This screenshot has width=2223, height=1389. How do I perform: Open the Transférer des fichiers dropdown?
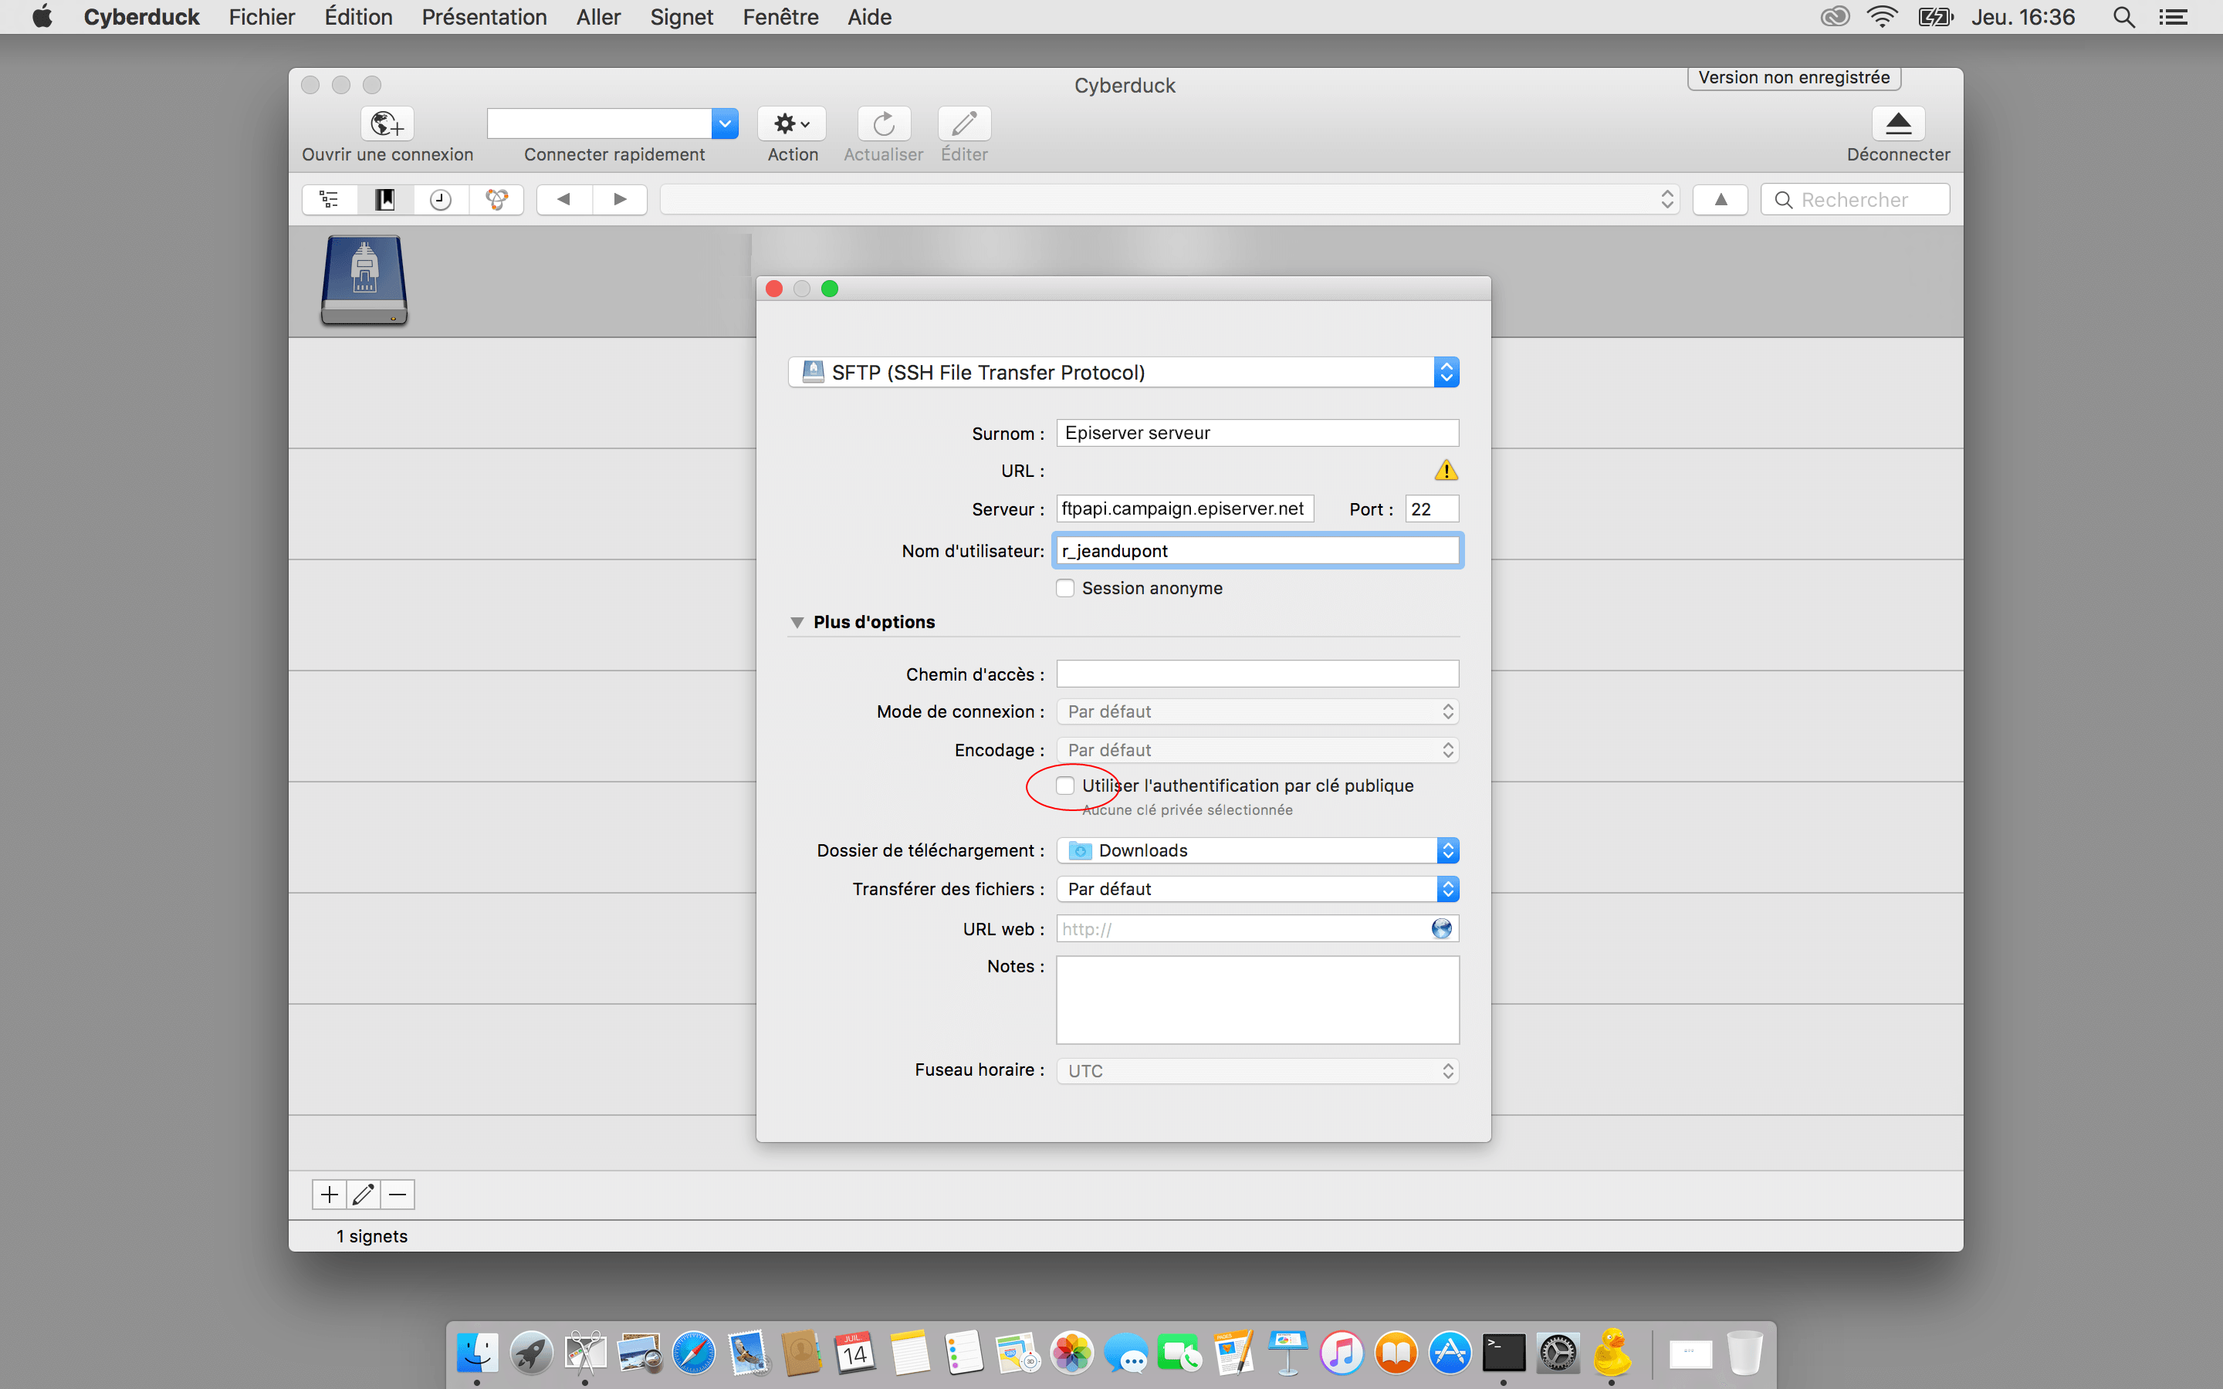[1257, 889]
